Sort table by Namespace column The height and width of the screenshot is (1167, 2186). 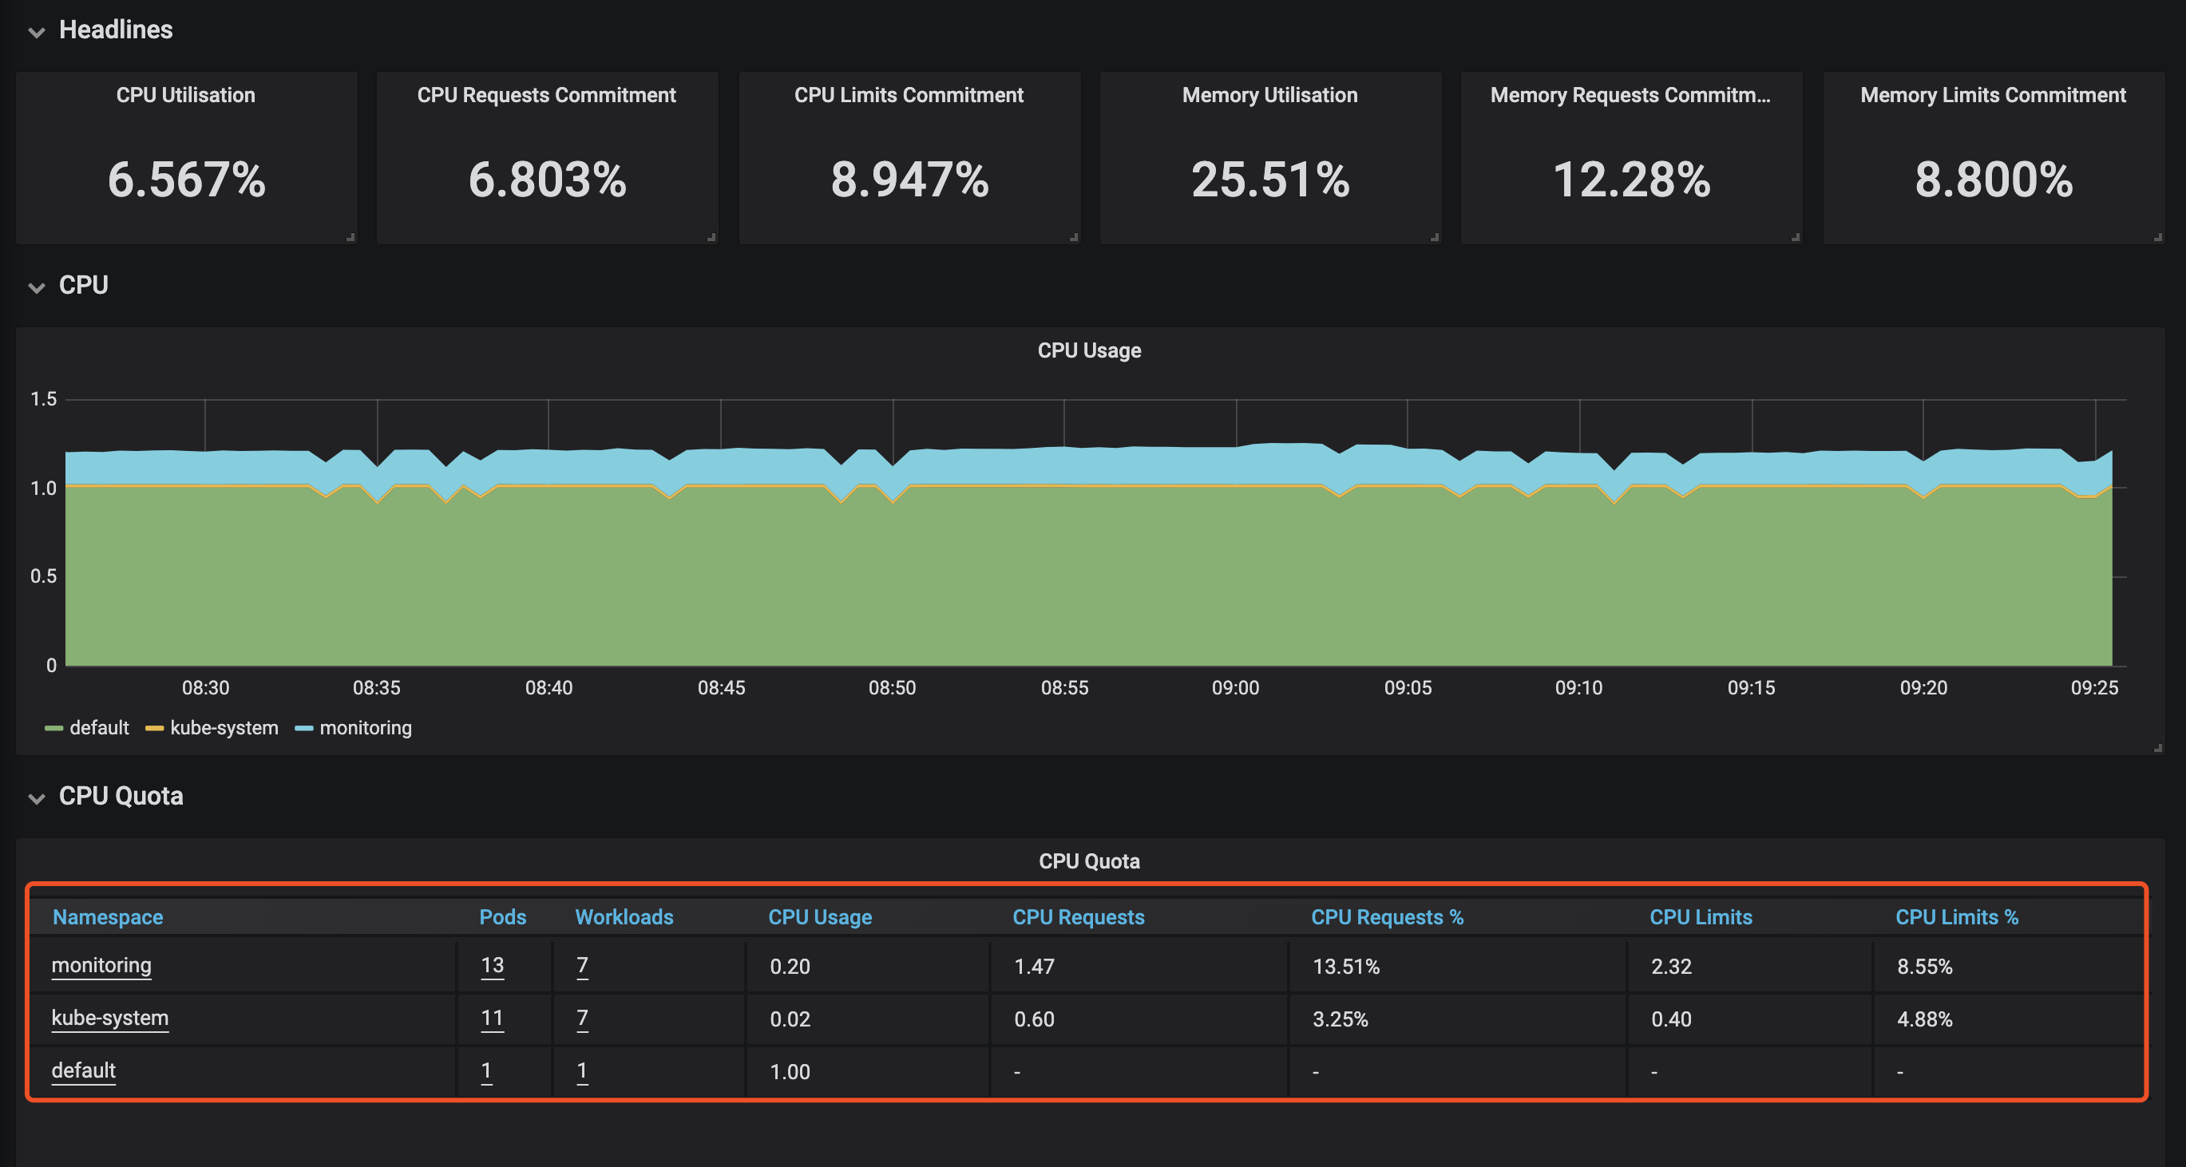(x=108, y=917)
